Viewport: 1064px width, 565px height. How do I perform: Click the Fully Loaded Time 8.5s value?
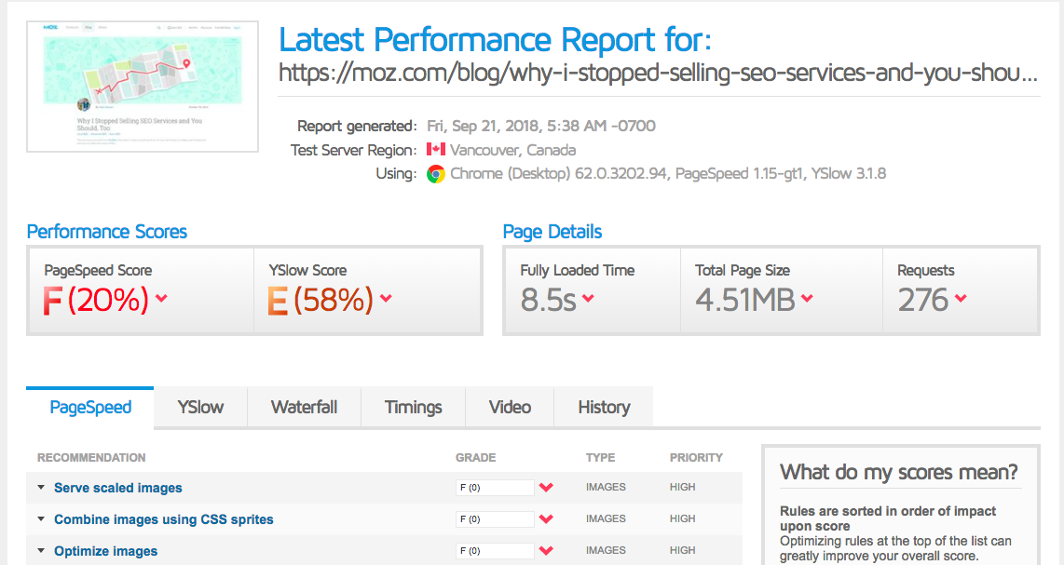pos(548,300)
